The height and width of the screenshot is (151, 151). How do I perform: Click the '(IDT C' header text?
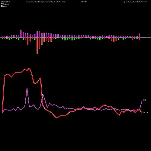(84, 2)
